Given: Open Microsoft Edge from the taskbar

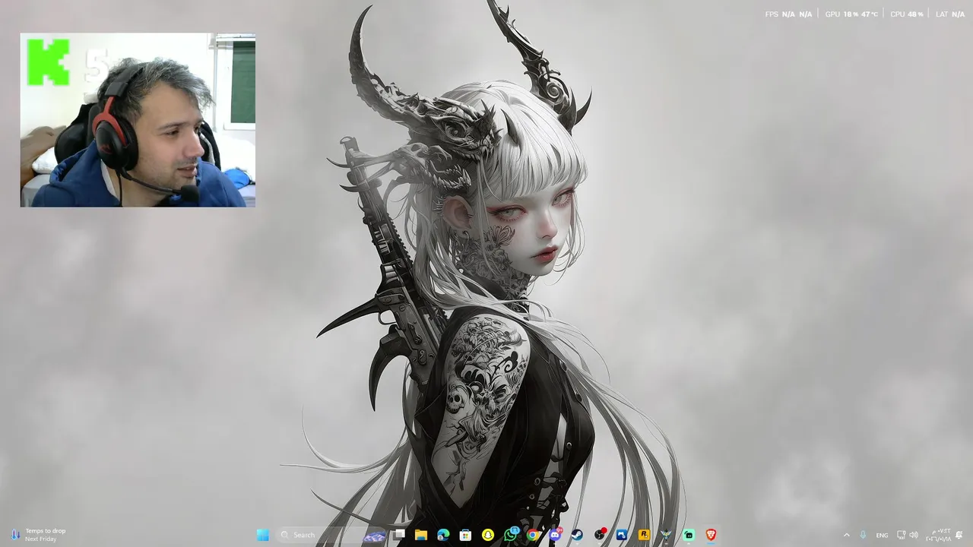Looking at the screenshot, I should (x=443, y=535).
